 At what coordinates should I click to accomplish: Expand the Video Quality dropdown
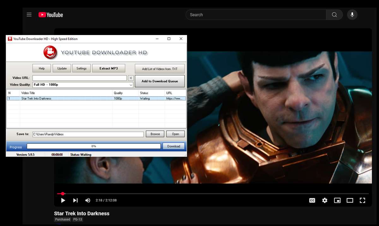coord(131,85)
